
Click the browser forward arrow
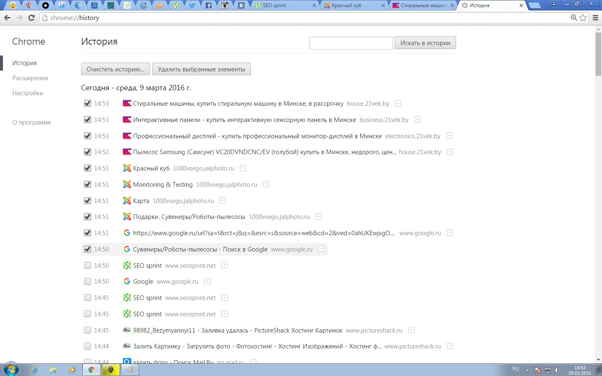[x=19, y=18]
